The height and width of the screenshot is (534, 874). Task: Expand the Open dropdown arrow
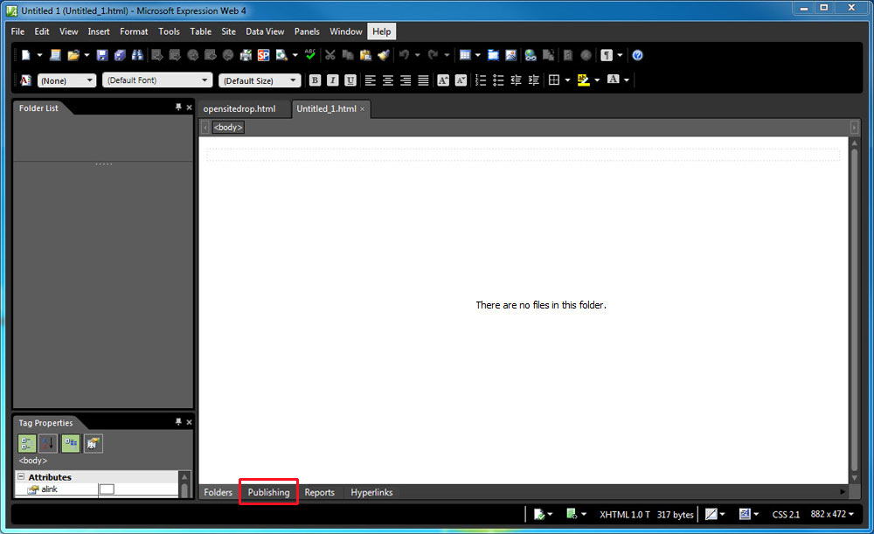click(87, 55)
